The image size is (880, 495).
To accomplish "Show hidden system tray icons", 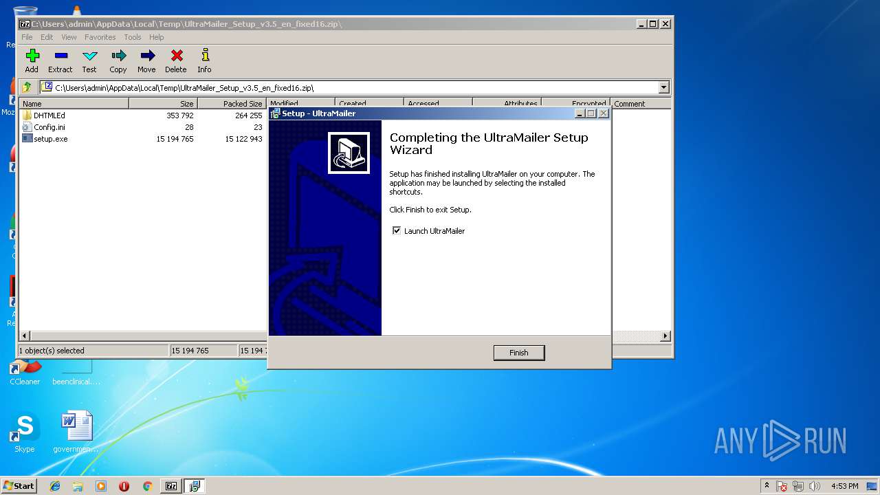I will 767,485.
